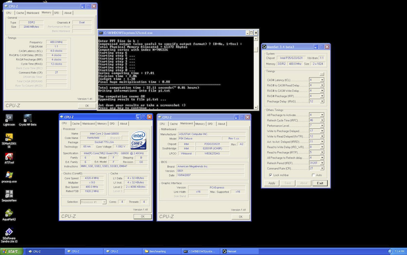Click the Exit button in MemSet
The height and width of the screenshot is (255, 407).
coord(320,183)
